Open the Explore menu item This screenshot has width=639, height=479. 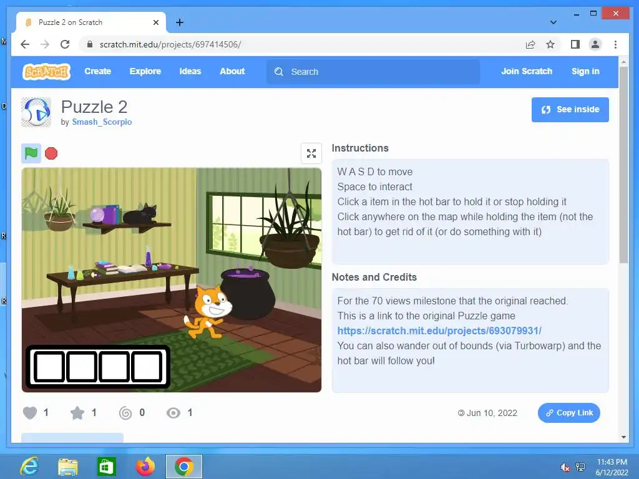pos(145,71)
